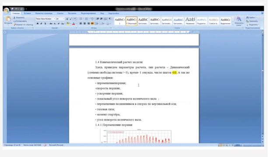Click the page count status bar entry
This screenshot has width=280, height=157.
(x=12, y=145)
